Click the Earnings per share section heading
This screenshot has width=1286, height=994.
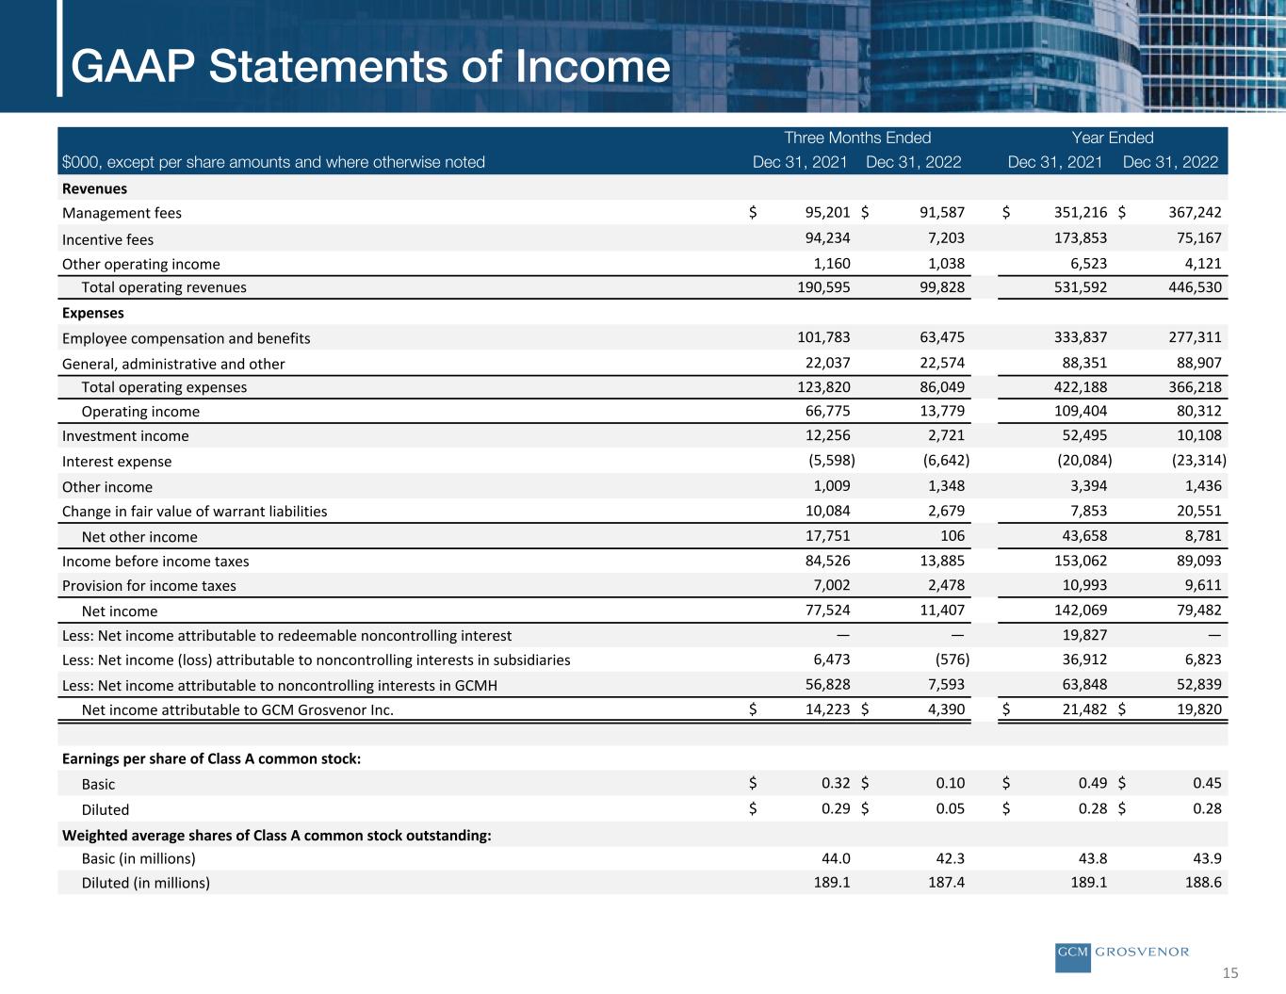(x=211, y=758)
